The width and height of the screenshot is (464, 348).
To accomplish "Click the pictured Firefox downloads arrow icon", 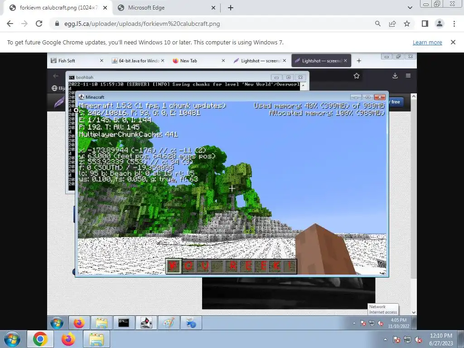I will coord(395,76).
